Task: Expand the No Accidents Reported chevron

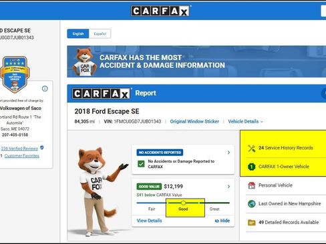Action: (x=228, y=153)
